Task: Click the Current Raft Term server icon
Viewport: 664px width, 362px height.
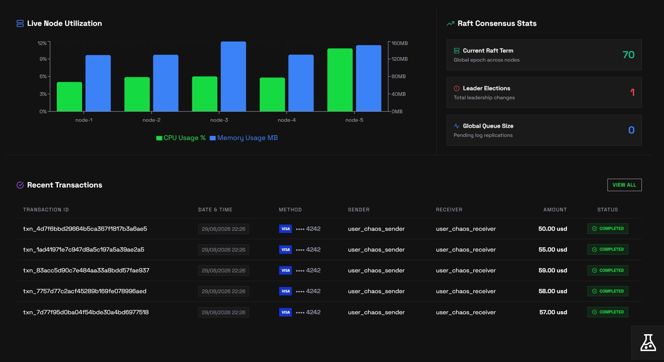Action: pyautogui.click(x=457, y=51)
